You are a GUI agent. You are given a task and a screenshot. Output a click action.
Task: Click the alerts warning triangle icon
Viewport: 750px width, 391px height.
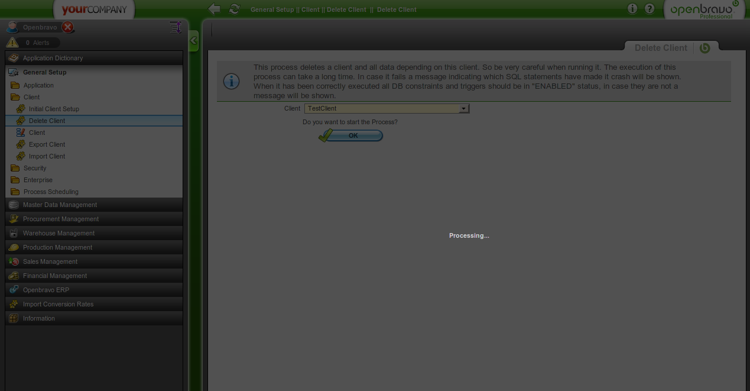pyautogui.click(x=12, y=43)
